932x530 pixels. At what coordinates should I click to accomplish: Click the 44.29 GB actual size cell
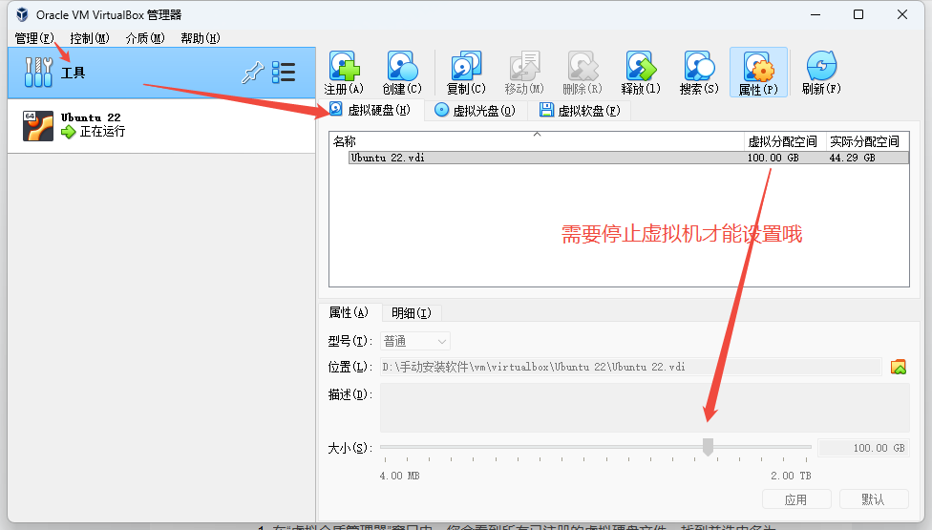[x=852, y=159]
